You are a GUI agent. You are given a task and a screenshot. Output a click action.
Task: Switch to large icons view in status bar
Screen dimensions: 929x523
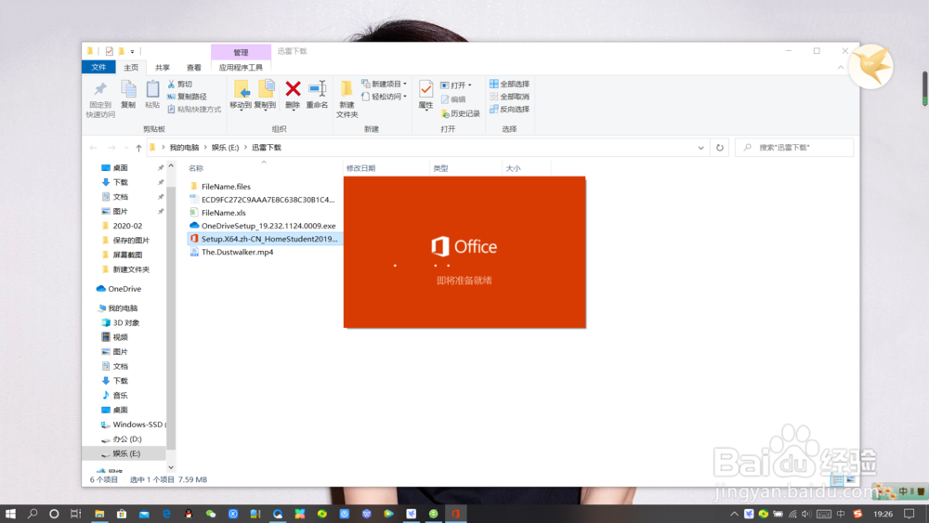(851, 479)
